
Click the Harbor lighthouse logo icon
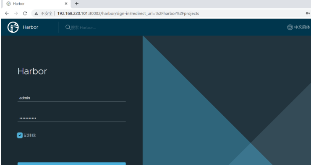point(13,27)
